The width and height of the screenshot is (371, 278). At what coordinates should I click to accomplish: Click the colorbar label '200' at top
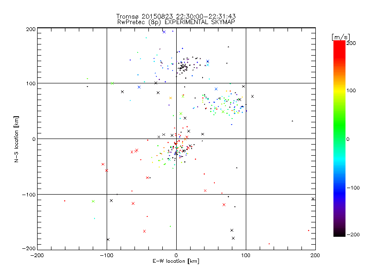[351, 43]
